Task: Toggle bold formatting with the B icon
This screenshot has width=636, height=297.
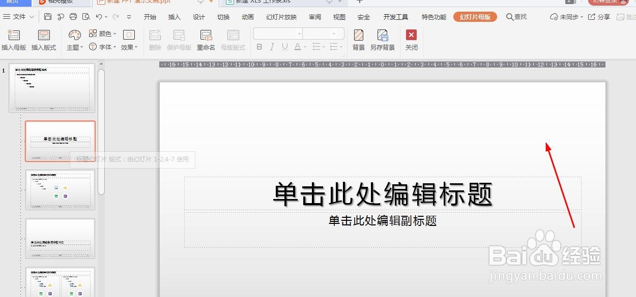Action: [x=259, y=47]
